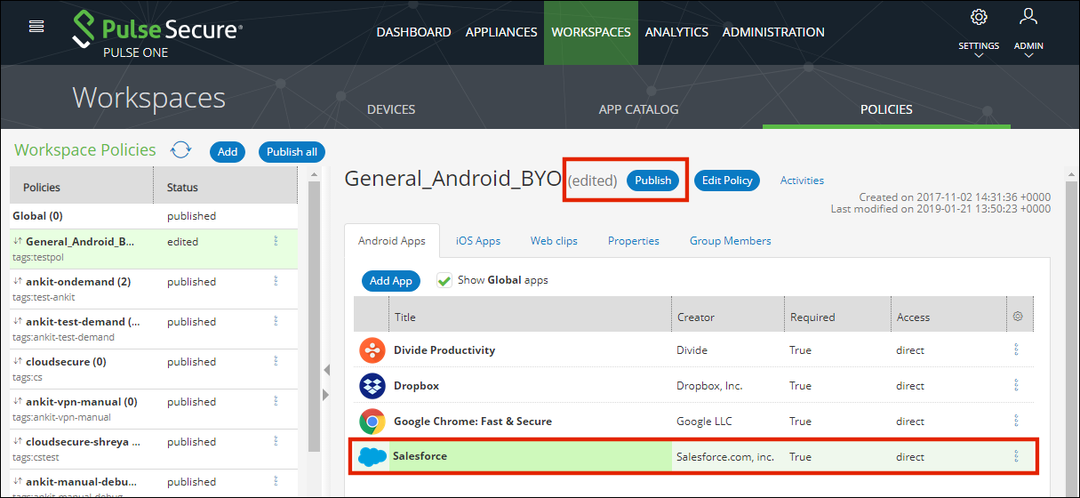The image size is (1080, 498).
Task: Click the Dropbox app icon
Action: point(372,386)
